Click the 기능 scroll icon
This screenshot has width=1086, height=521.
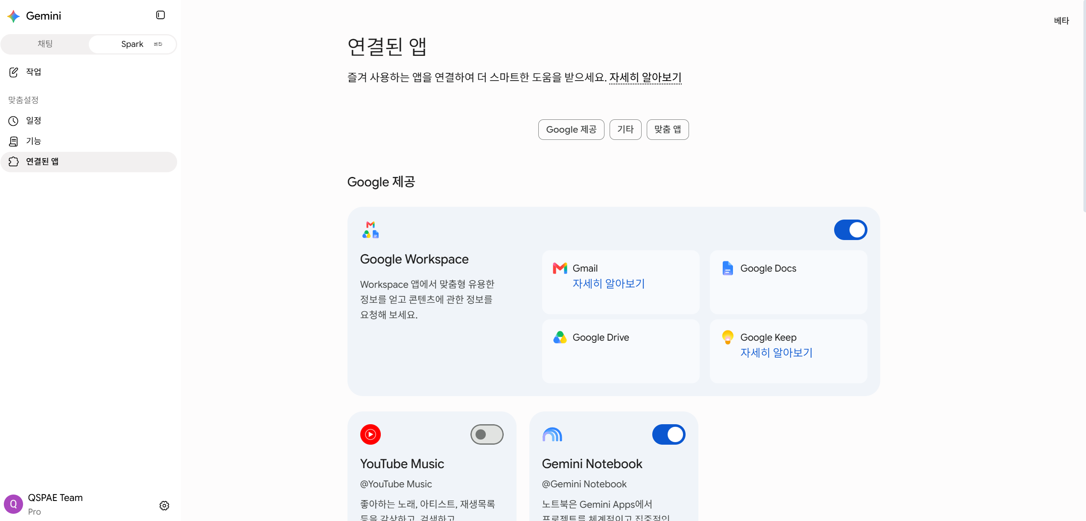[14, 142]
